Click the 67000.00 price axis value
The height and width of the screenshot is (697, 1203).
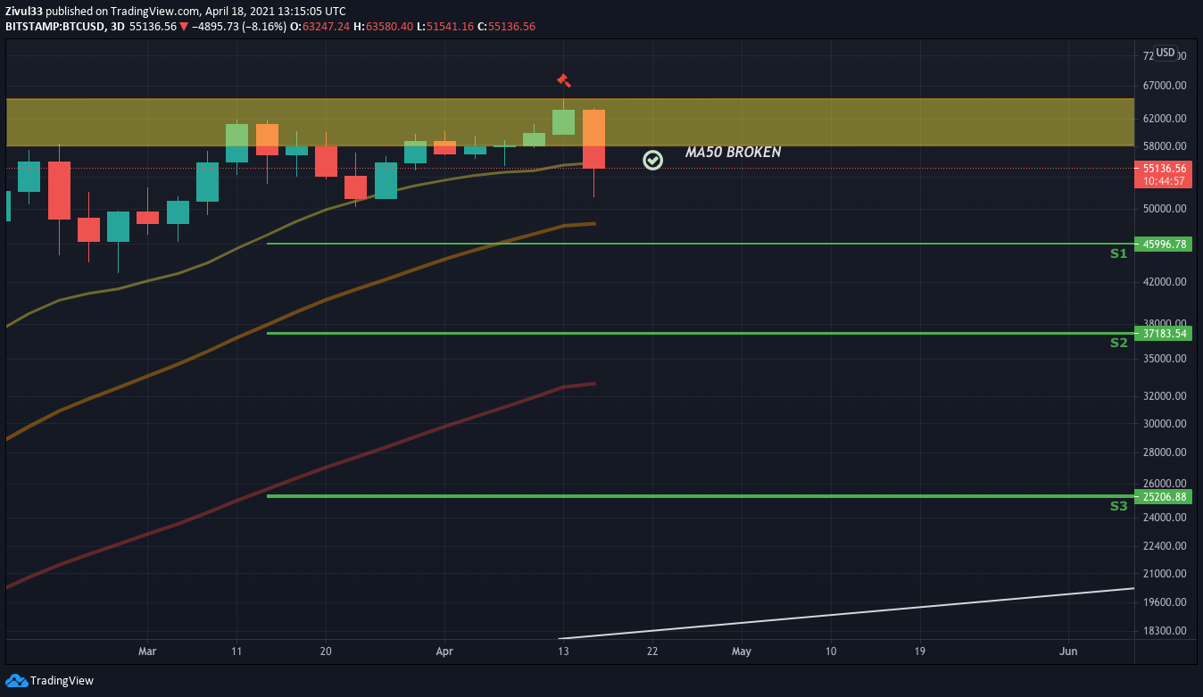pyautogui.click(x=1164, y=86)
